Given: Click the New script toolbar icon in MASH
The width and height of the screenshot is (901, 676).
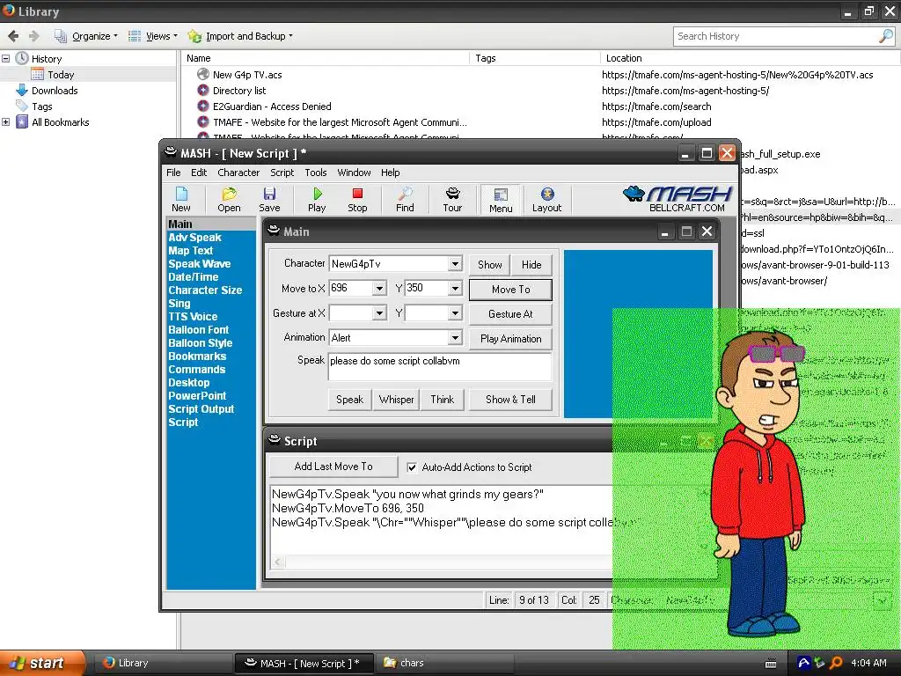Looking at the screenshot, I should click(x=181, y=200).
